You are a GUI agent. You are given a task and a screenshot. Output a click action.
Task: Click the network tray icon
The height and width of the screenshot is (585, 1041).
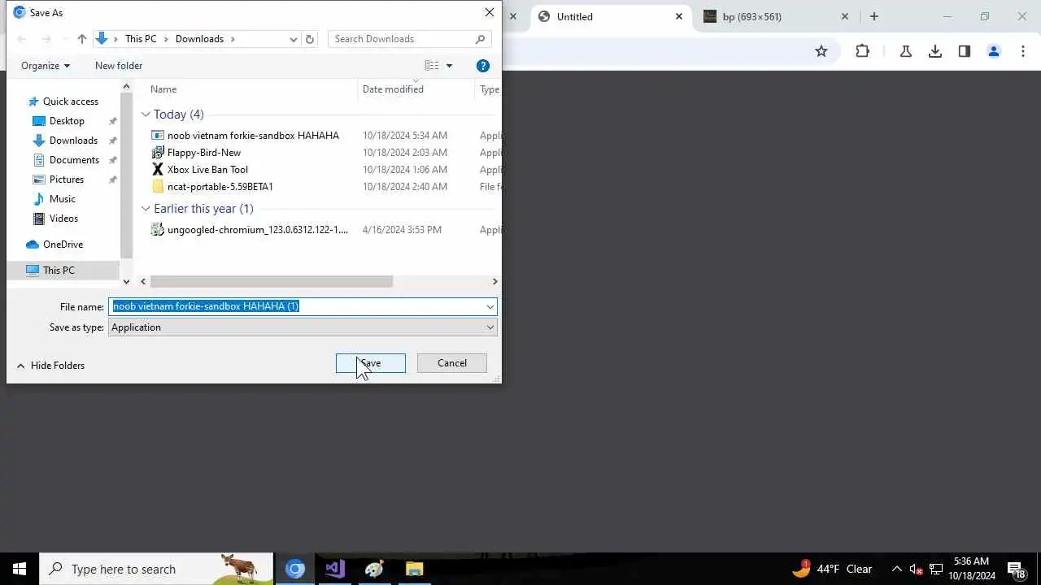click(936, 569)
